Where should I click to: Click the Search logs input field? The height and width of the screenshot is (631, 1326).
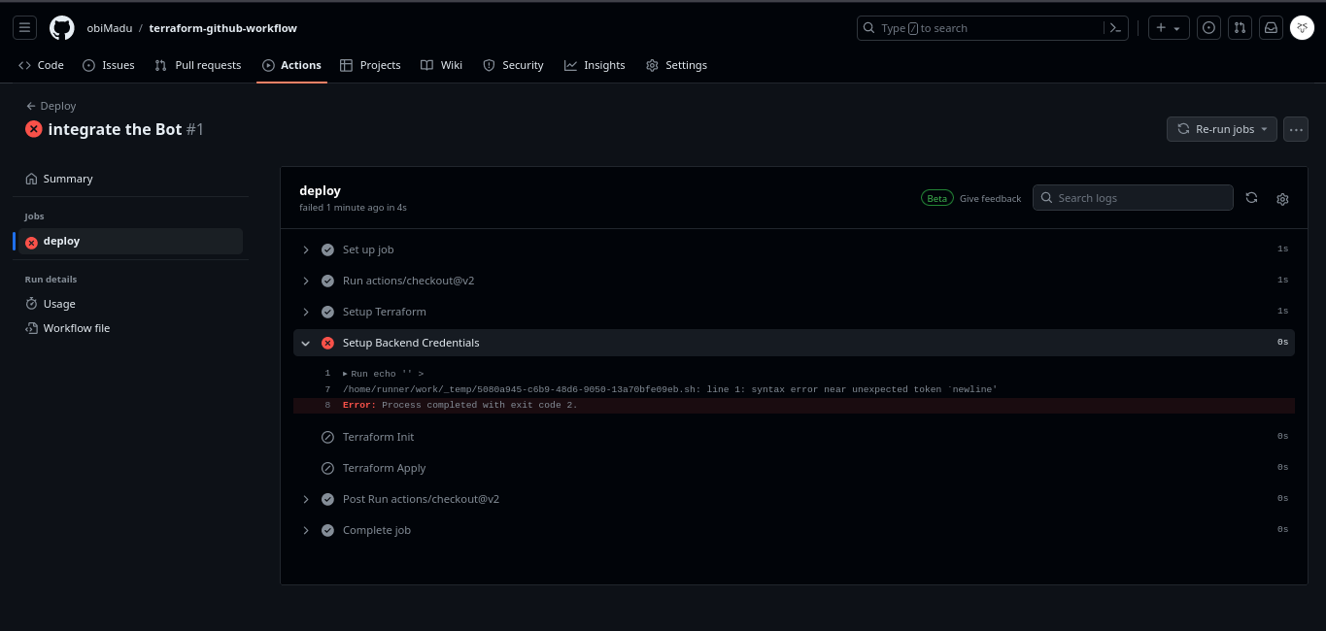(1133, 198)
